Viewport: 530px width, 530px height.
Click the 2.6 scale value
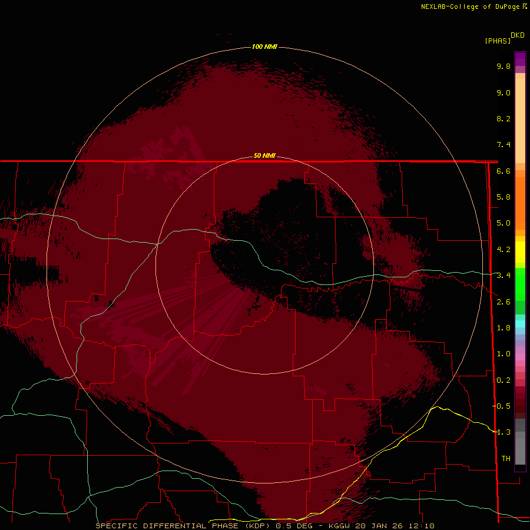click(x=503, y=302)
